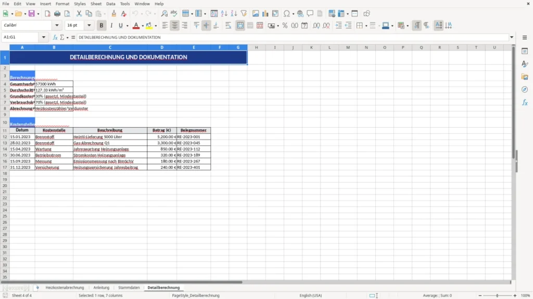Insert a hyperlink
Viewport: 533px width, 299px height.
[300, 13]
